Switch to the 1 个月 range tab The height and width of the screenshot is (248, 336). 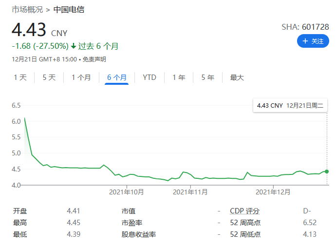(81, 77)
